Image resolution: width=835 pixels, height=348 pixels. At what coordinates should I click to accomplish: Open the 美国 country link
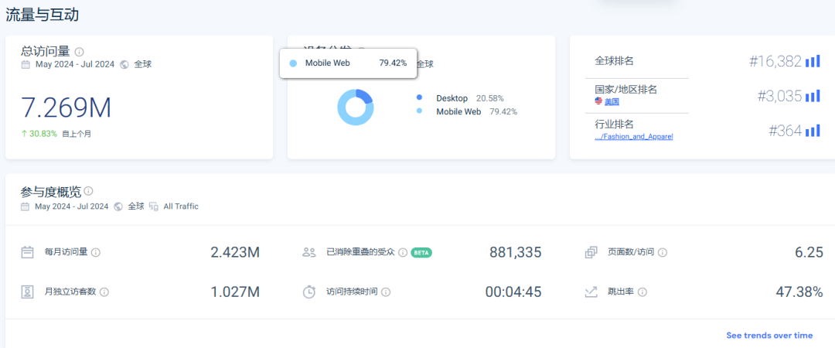tap(612, 101)
